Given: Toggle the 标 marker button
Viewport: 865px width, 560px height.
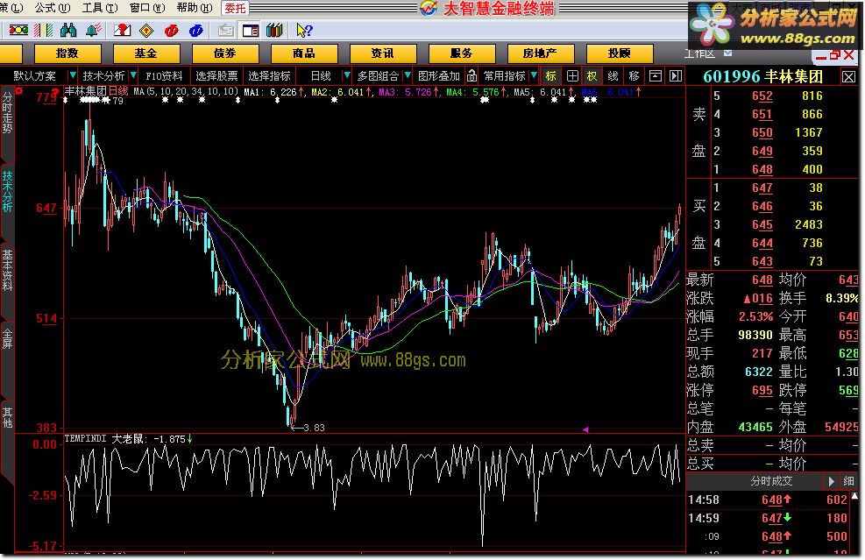Looking at the screenshot, I should (x=550, y=76).
